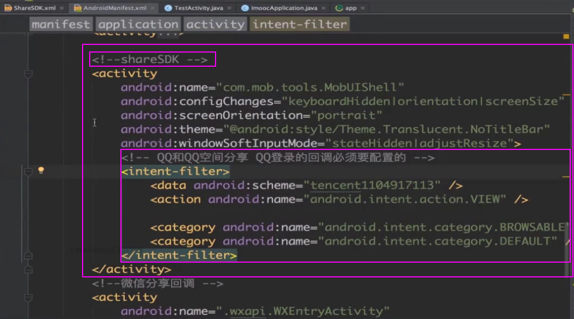Click the stateHidden|adjustResize value
Screen dimensions: 574x319
419,143
